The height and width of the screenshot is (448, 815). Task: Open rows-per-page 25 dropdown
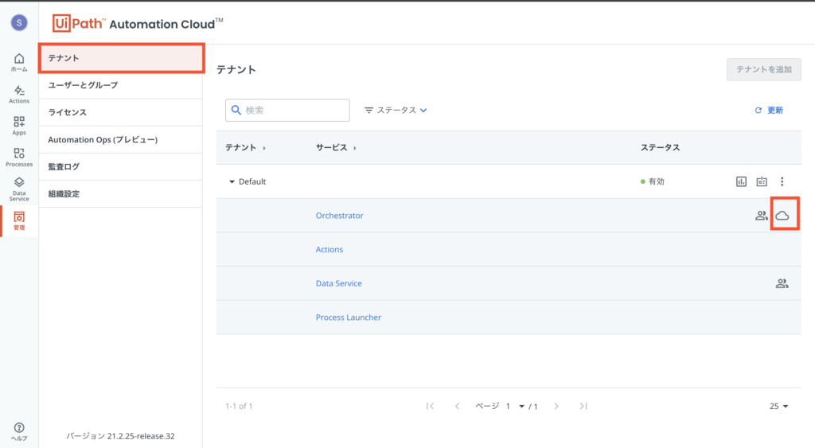coord(778,406)
